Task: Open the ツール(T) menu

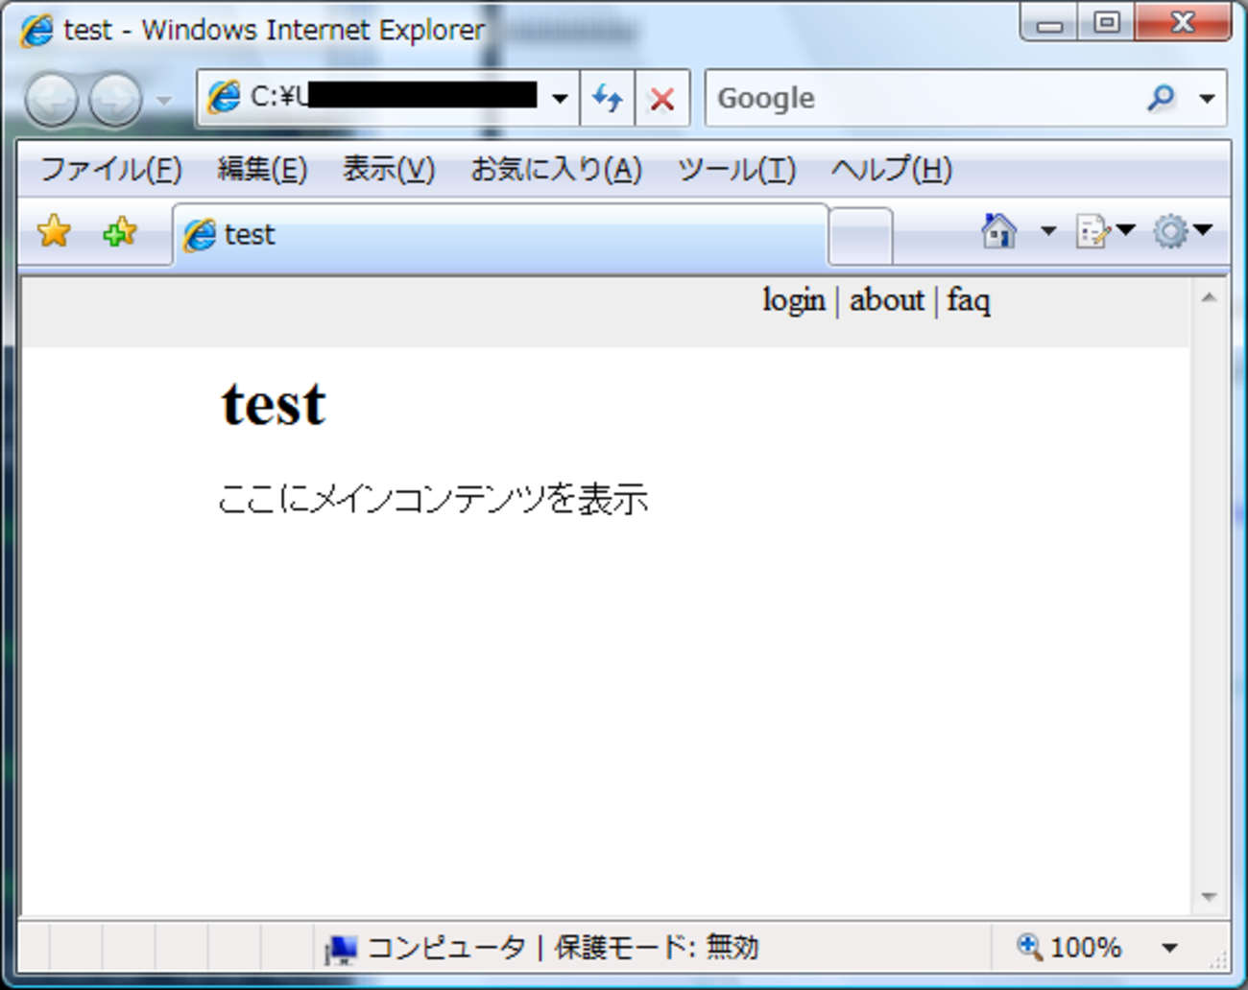Action: 736,170
